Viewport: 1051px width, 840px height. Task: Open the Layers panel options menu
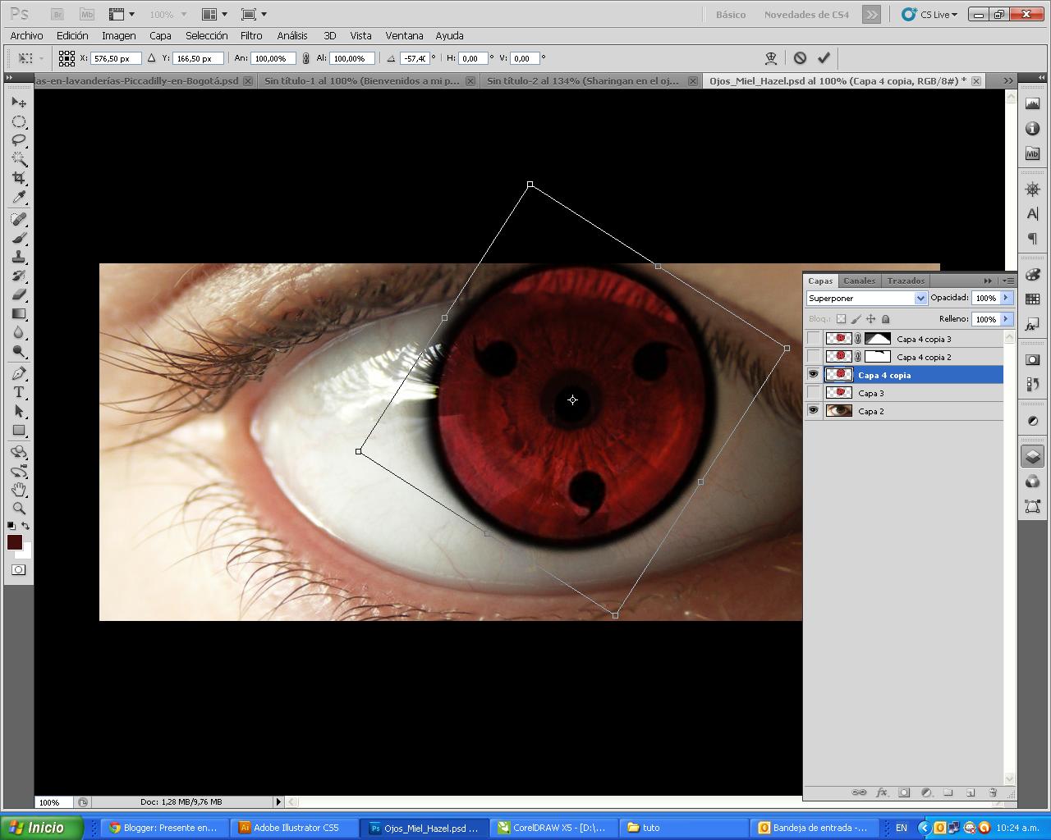pyautogui.click(x=1008, y=281)
